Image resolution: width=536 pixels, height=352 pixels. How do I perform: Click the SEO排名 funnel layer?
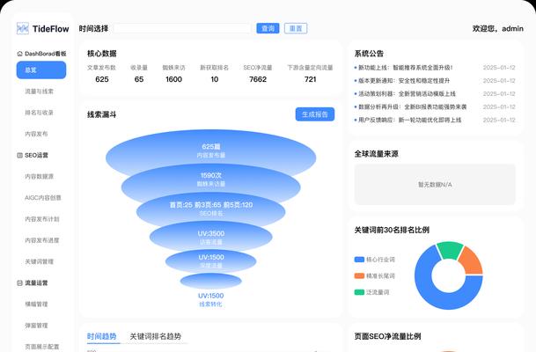tap(211, 209)
